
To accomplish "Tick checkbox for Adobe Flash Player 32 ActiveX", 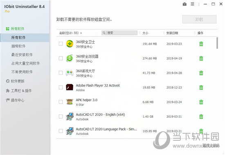I will [x=61, y=88].
